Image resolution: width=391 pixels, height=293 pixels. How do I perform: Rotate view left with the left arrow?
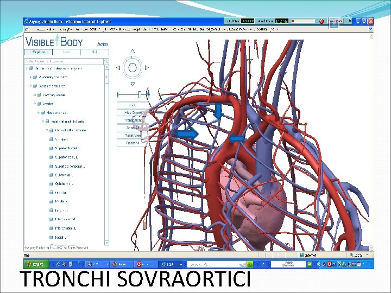[118, 68]
